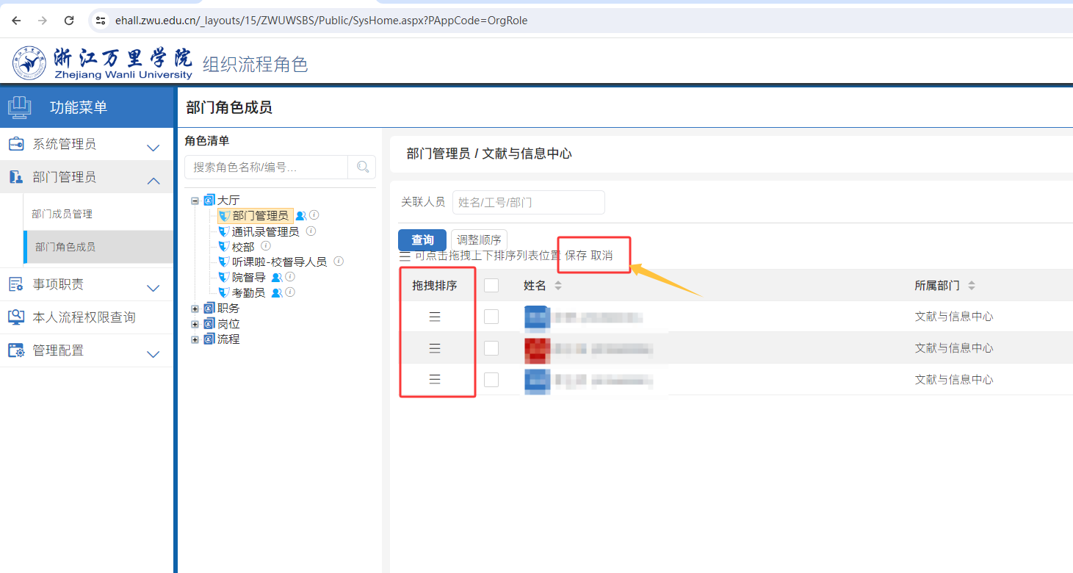Focus the 关联人员 search input field
Screen dimensions: 1073x573
pos(528,203)
